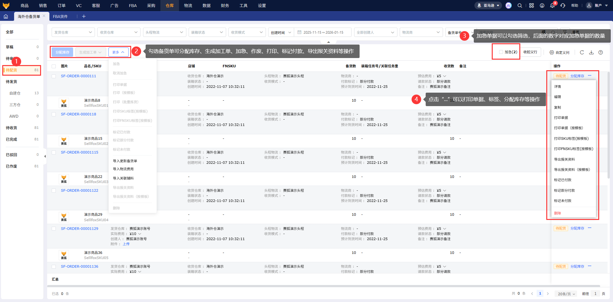The width and height of the screenshot is (613, 302).
Task: Go to previous page arrow
Action: click(532, 294)
